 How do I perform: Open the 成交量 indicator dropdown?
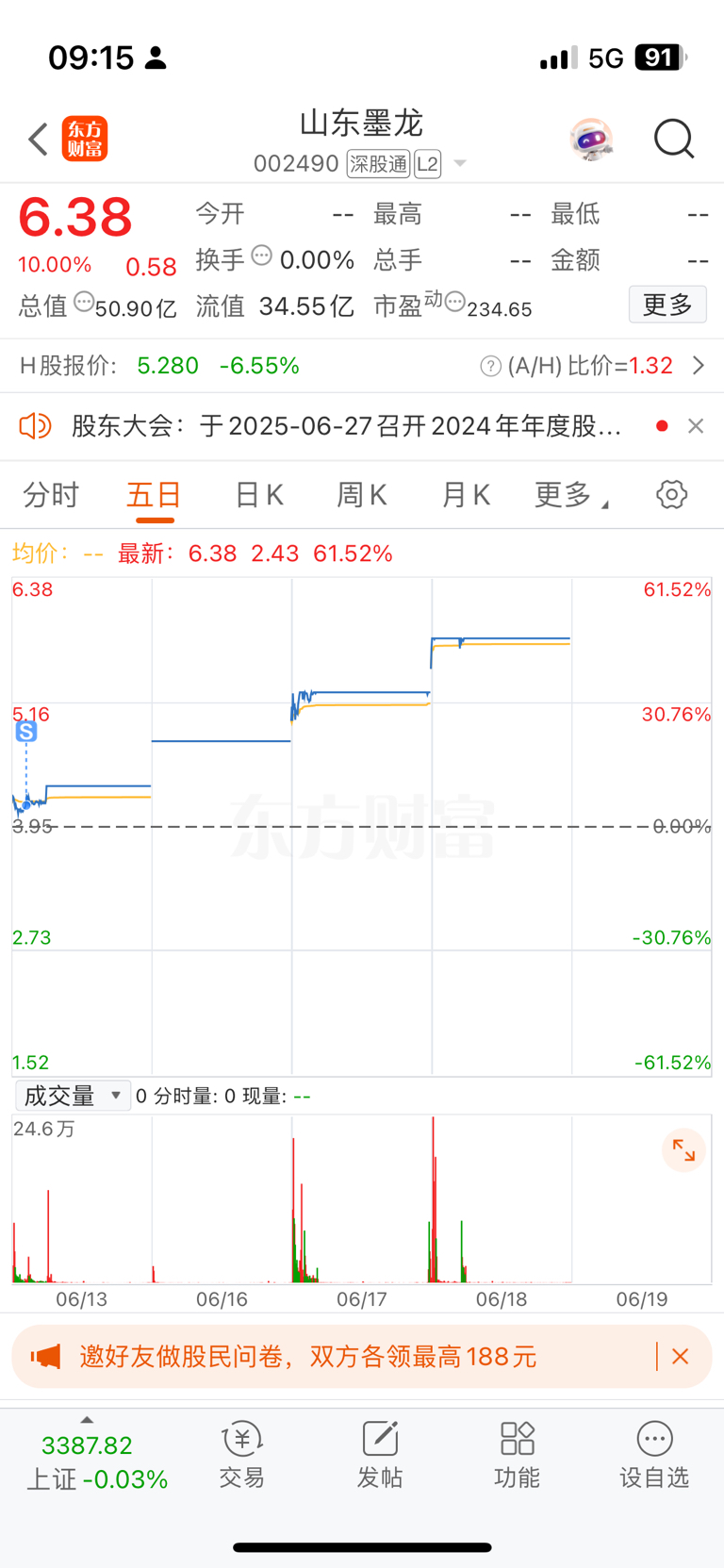pyautogui.click(x=74, y=1096)
